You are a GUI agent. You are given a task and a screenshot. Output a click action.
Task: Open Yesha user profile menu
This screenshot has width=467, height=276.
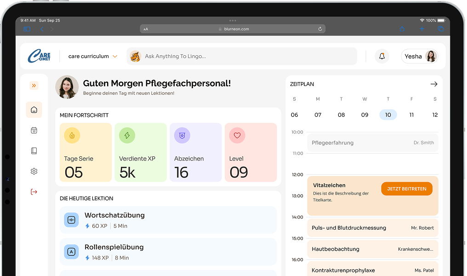(419, 56)
